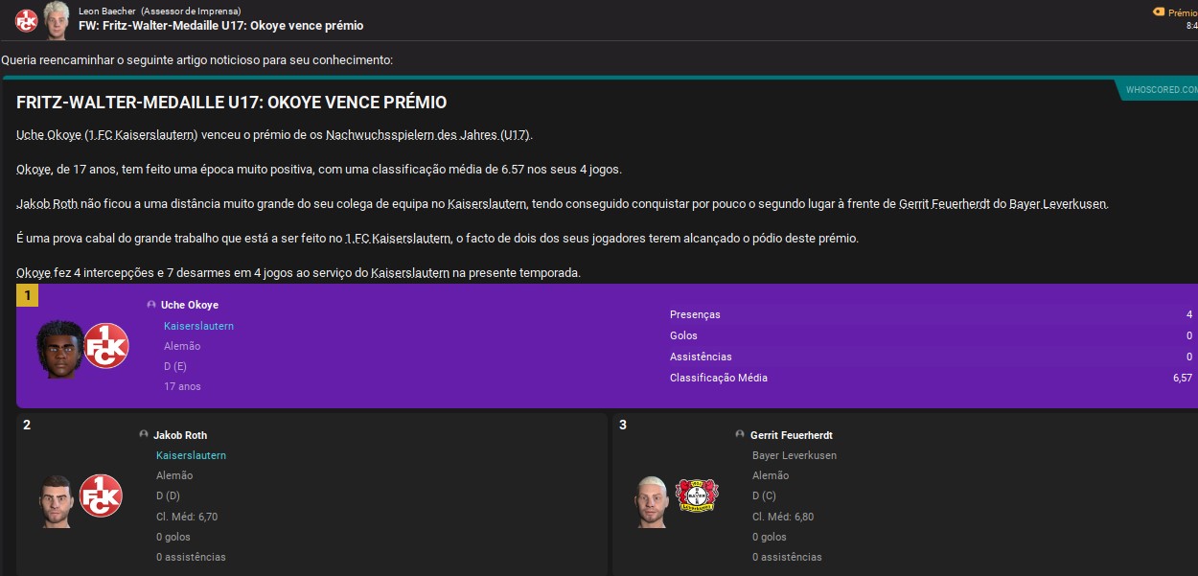
Task: Click the person icon beside Jakob Roth
Action: (144, 434)
